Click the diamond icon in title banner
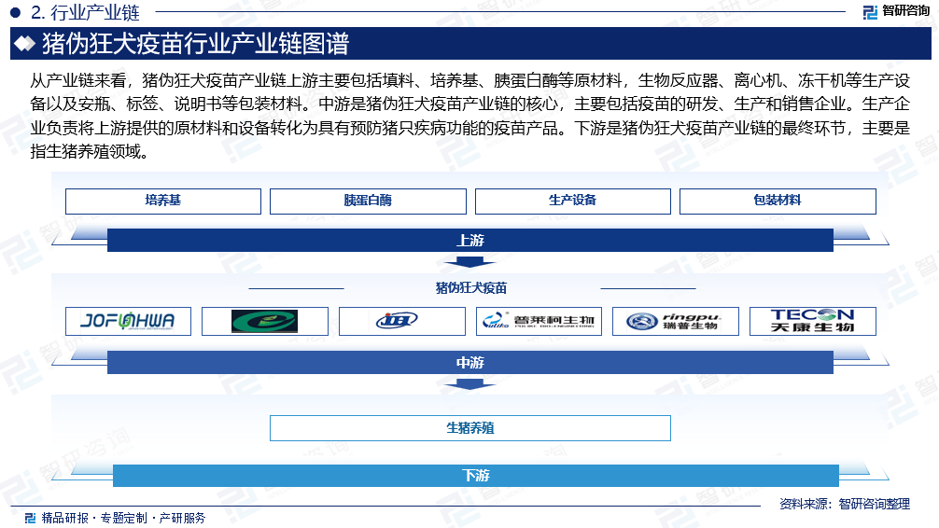This screenshot has height=528, width=939. coord(24,44)
